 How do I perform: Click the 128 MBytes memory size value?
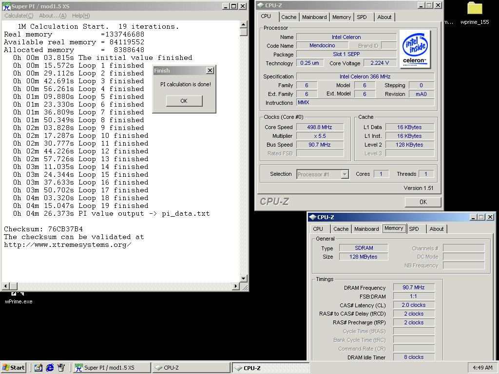tap(364, 257)
